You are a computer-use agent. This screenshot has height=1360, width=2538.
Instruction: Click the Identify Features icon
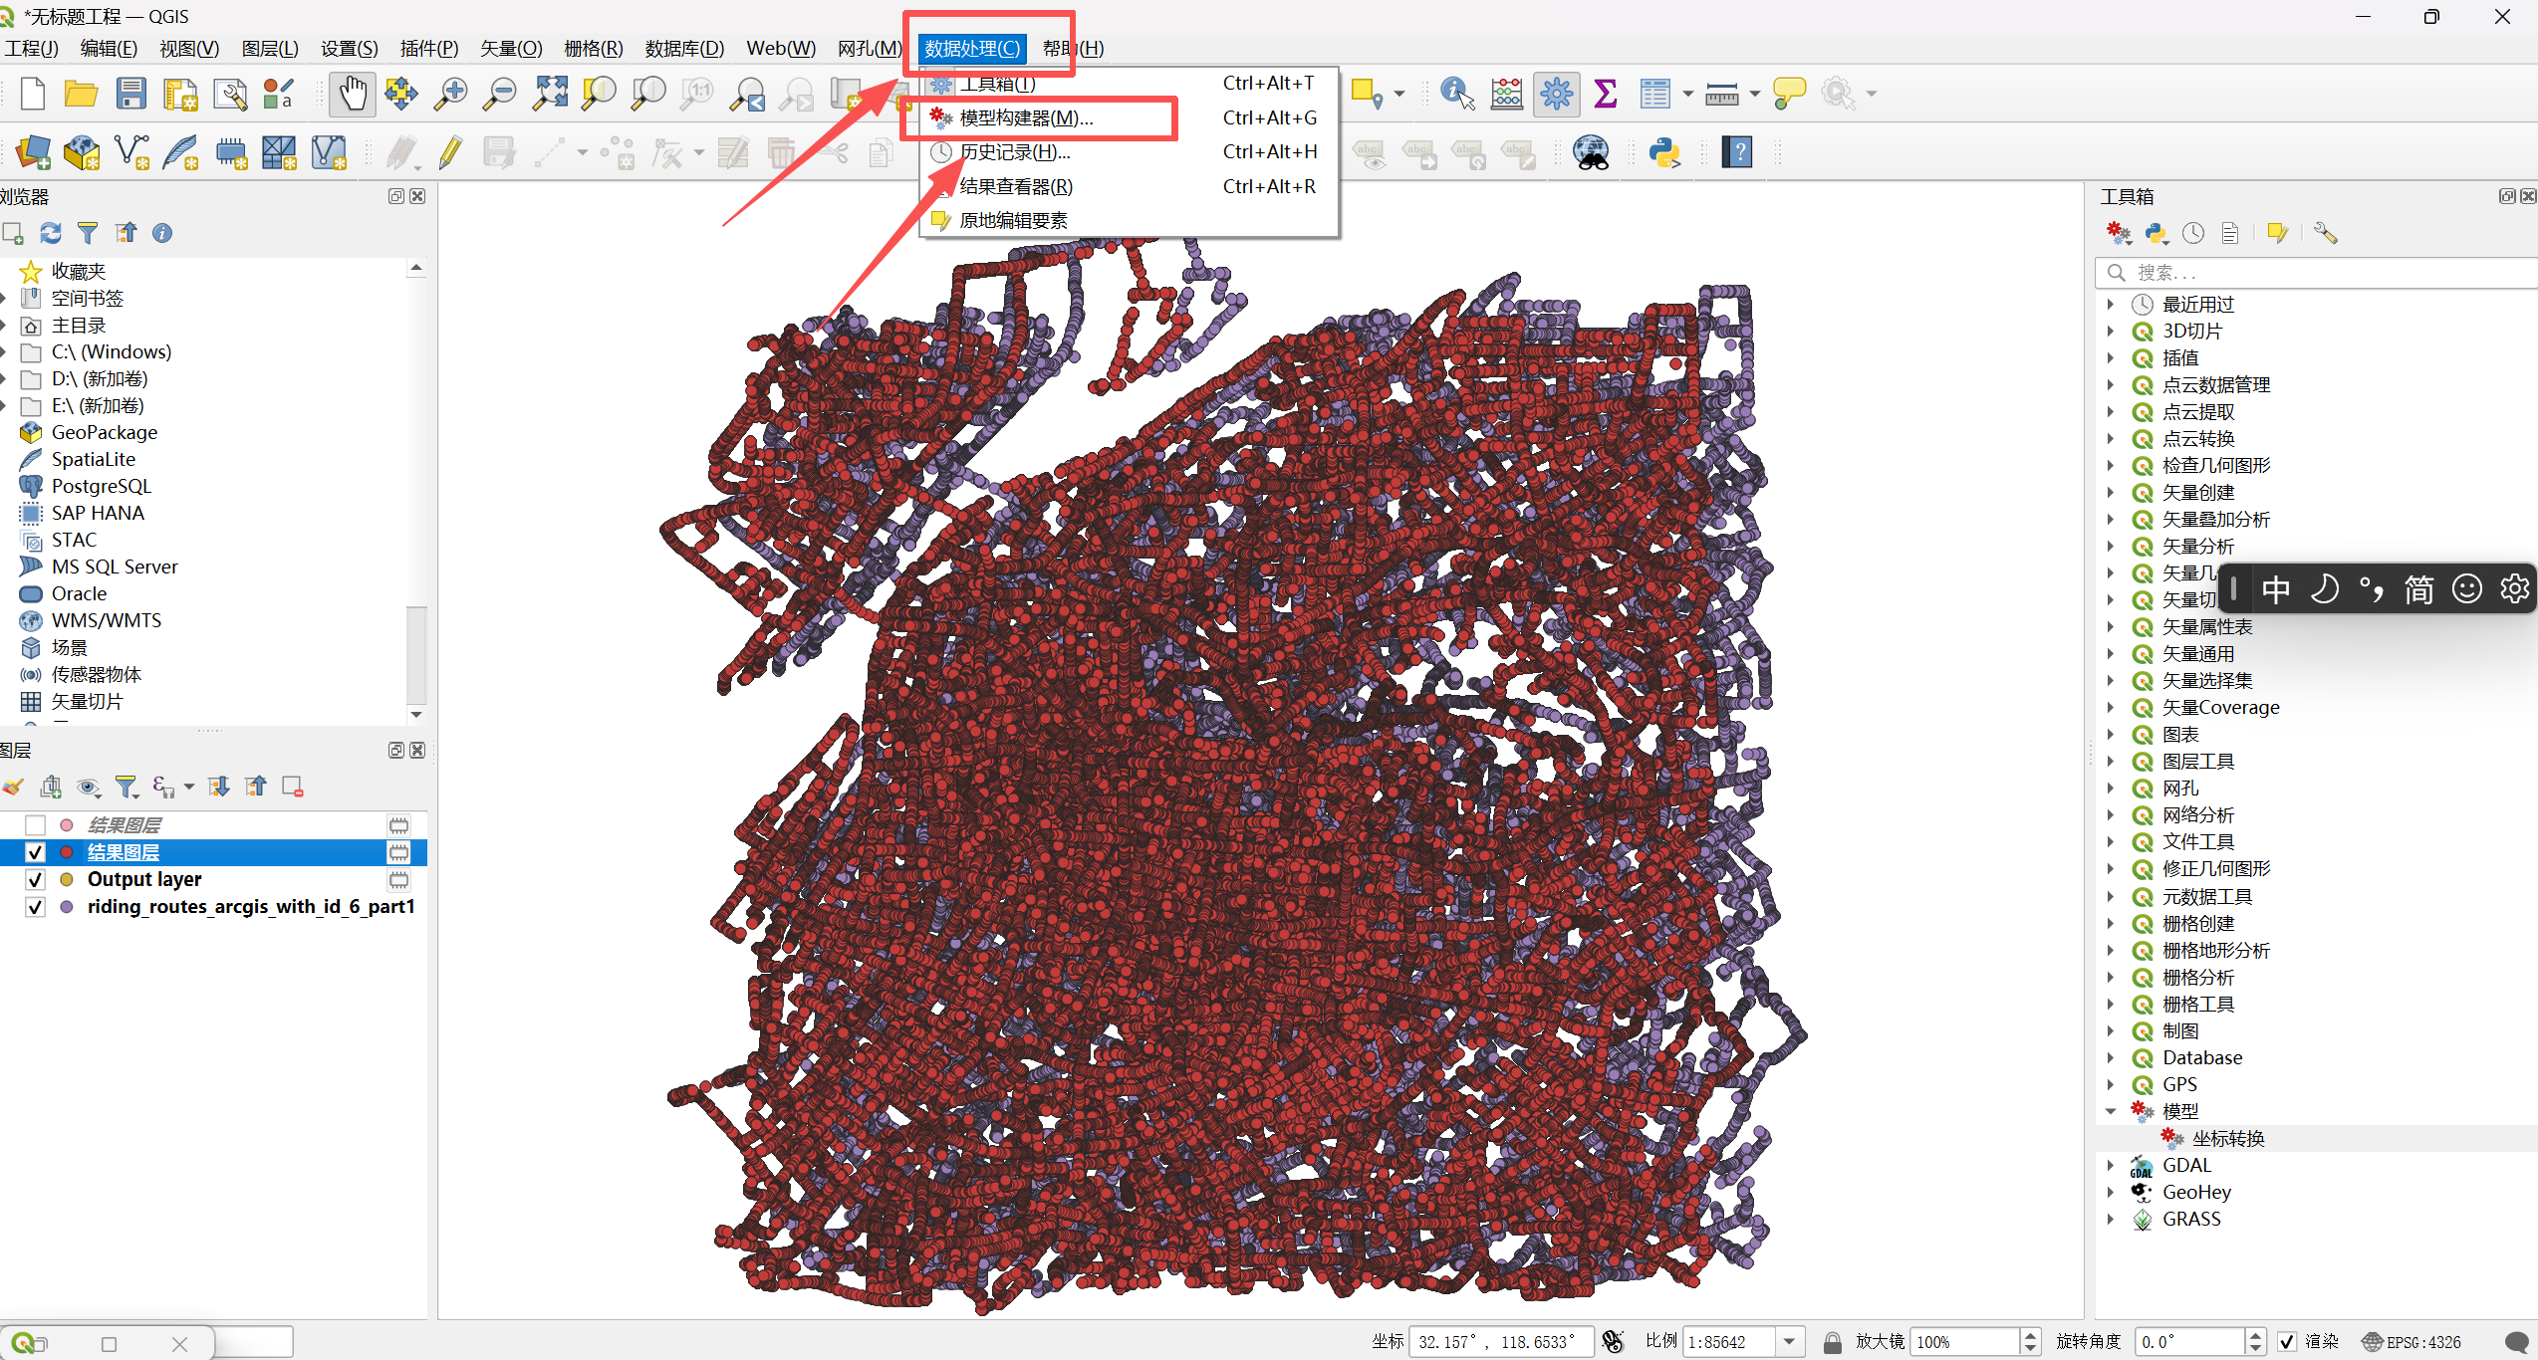pos(1456,94)
